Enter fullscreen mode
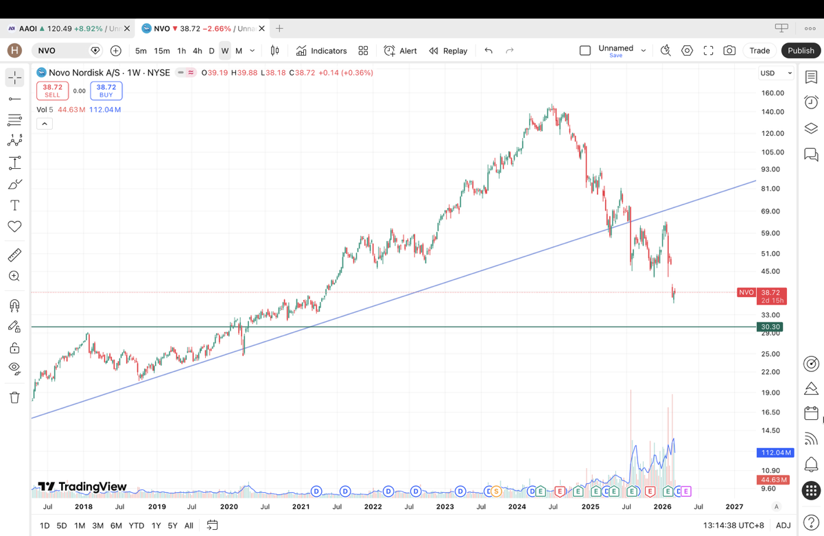This screenshot has height=536, width=824. click(708, 51)
